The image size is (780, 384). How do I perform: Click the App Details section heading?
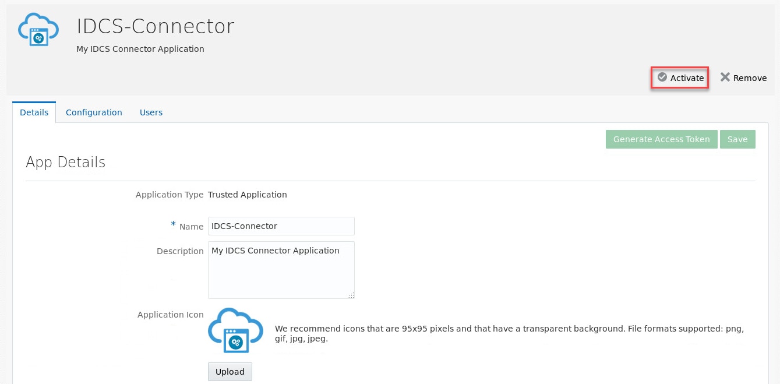click(66, 162)
